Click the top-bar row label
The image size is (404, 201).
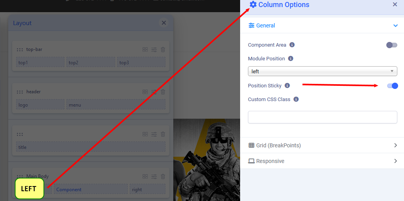[x=34, y=50]
